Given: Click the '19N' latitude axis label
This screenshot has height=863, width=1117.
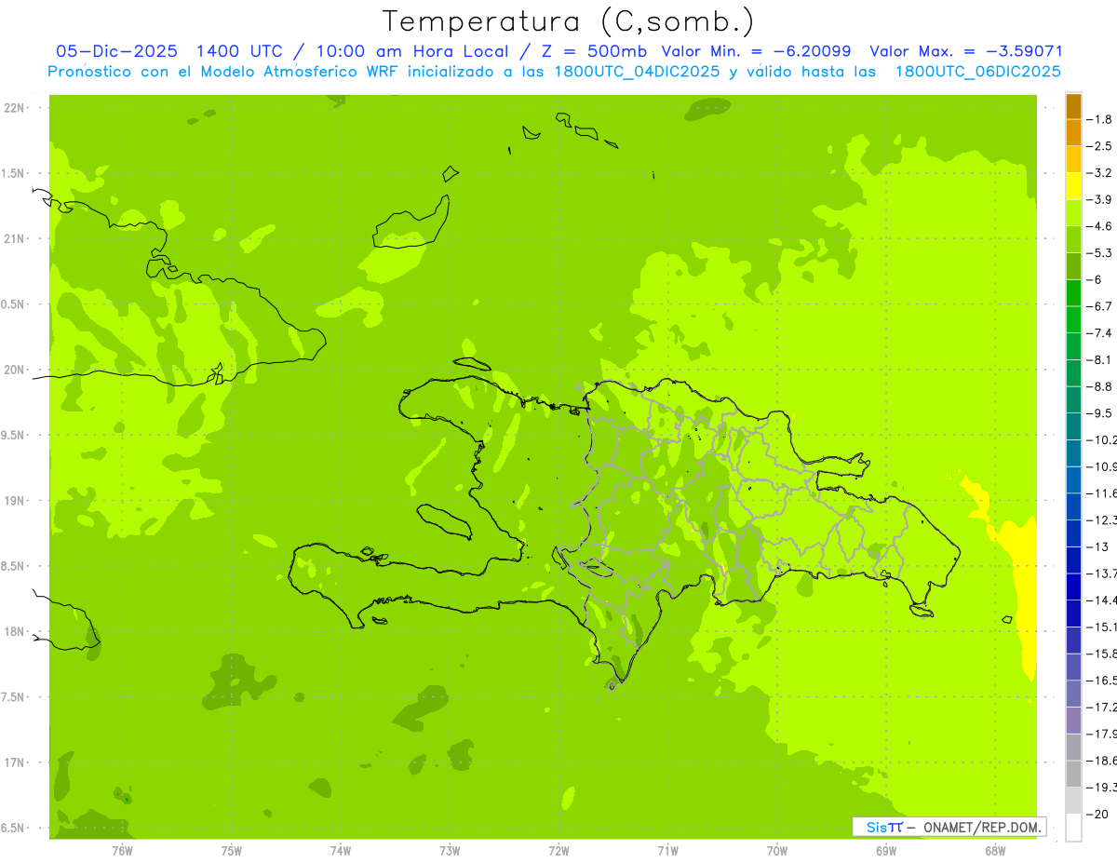Looking at the screenshot, I should [x=16, y=501].
